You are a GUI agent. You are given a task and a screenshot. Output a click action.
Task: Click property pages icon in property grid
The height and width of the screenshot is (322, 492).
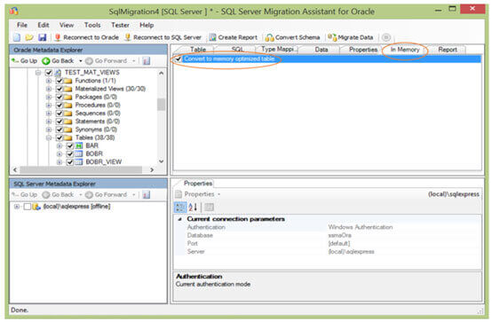tap(210, 208)
